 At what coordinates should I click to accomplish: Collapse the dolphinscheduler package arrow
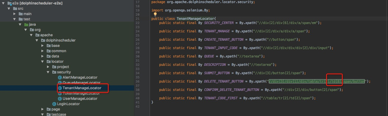(x=37, y=40)
